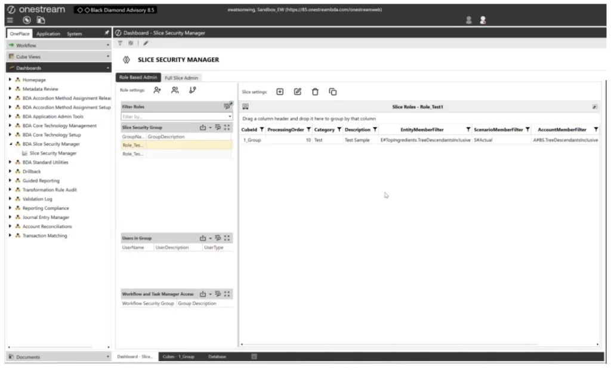Click search icon in Slice Security Group header
The image size is (611, 370).
coord(218,128)
